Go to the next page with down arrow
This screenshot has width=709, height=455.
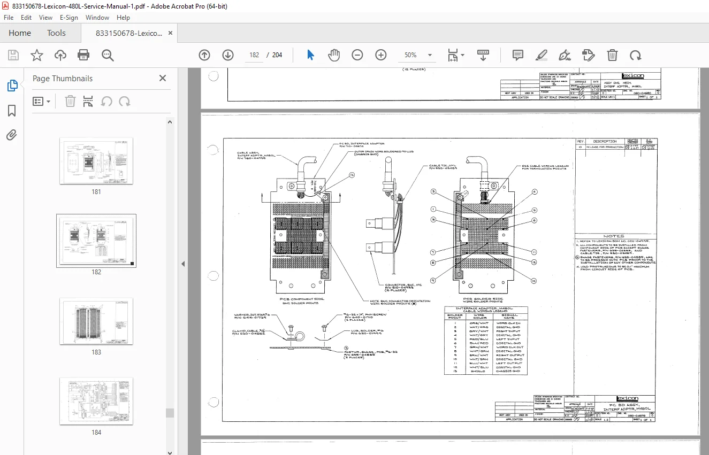[x=228, y=55]
